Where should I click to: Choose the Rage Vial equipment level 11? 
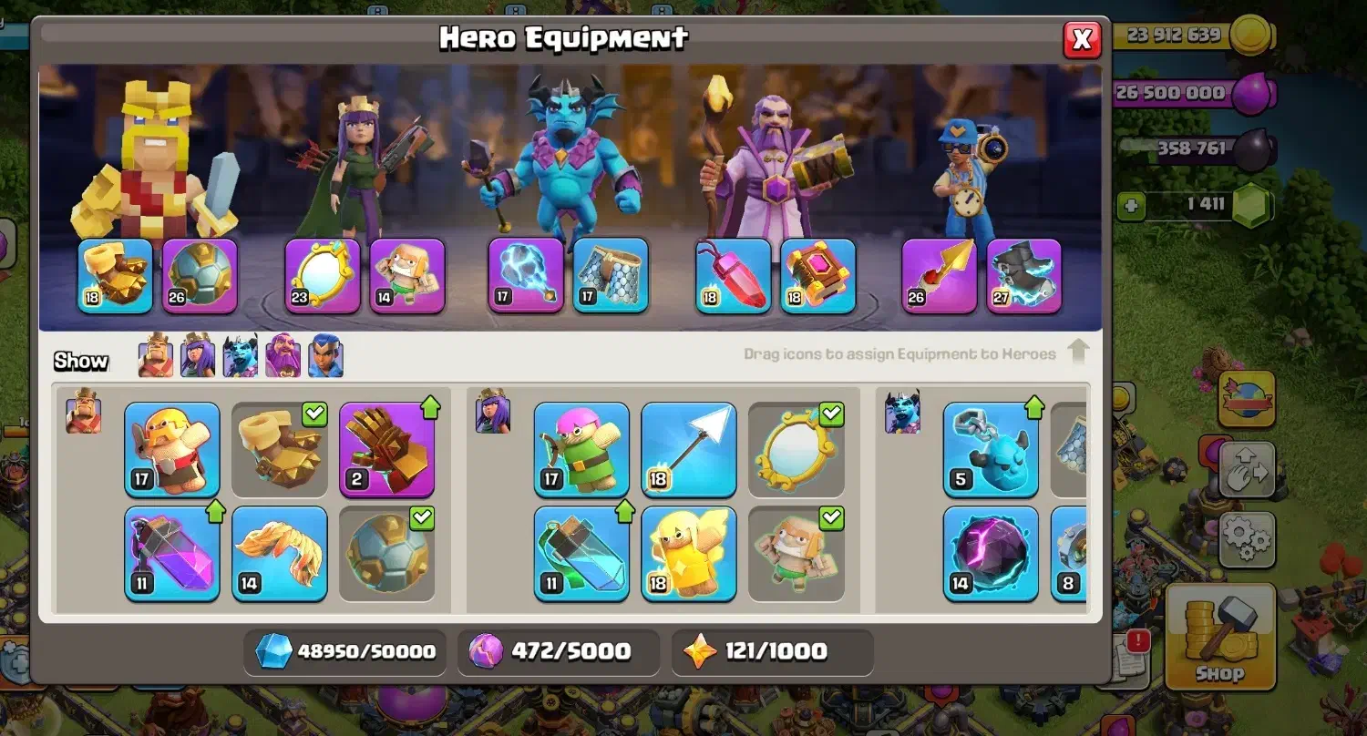171,554
